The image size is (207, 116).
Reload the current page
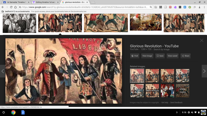11,7
